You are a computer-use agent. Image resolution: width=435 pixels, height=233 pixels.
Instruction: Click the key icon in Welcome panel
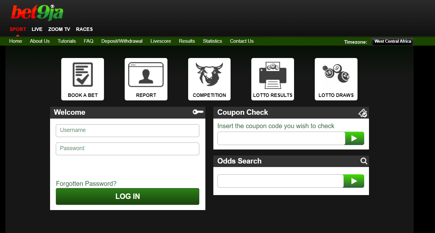[198, 112]
